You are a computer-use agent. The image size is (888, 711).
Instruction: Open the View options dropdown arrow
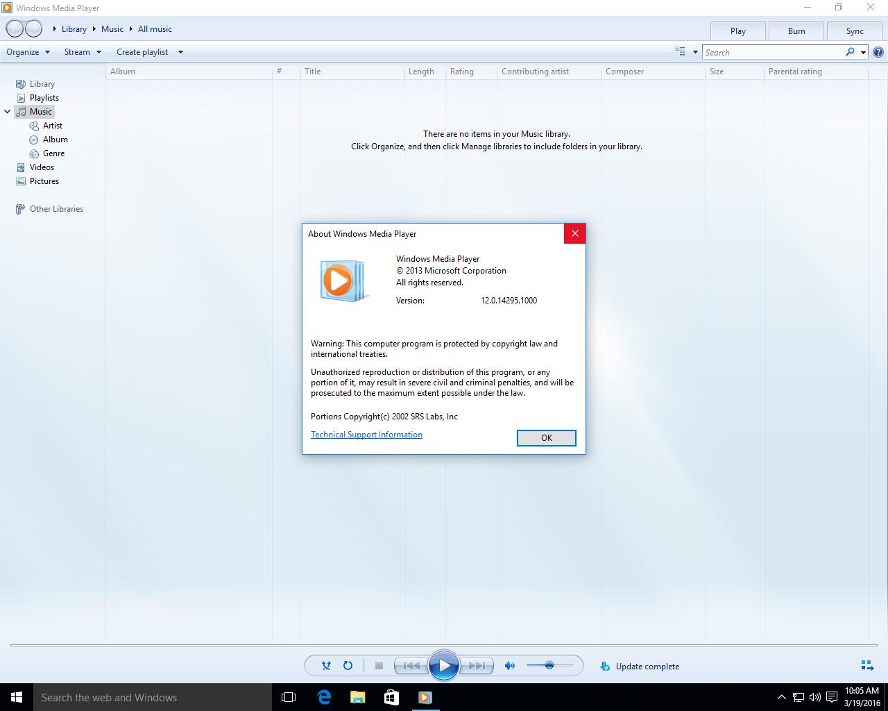[695, 52]
